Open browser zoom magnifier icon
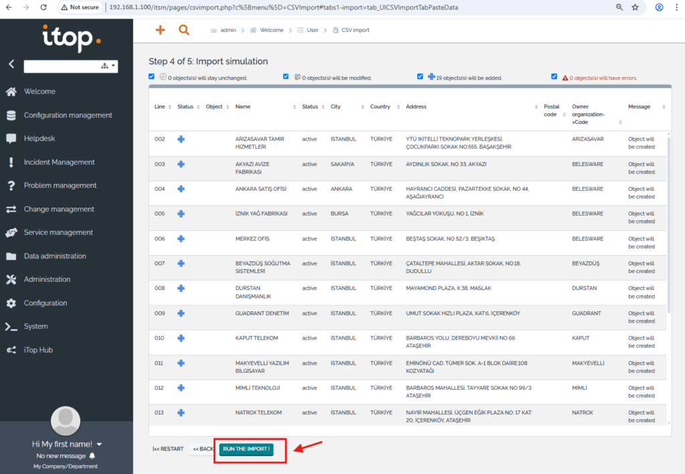 tap(619, 7)
